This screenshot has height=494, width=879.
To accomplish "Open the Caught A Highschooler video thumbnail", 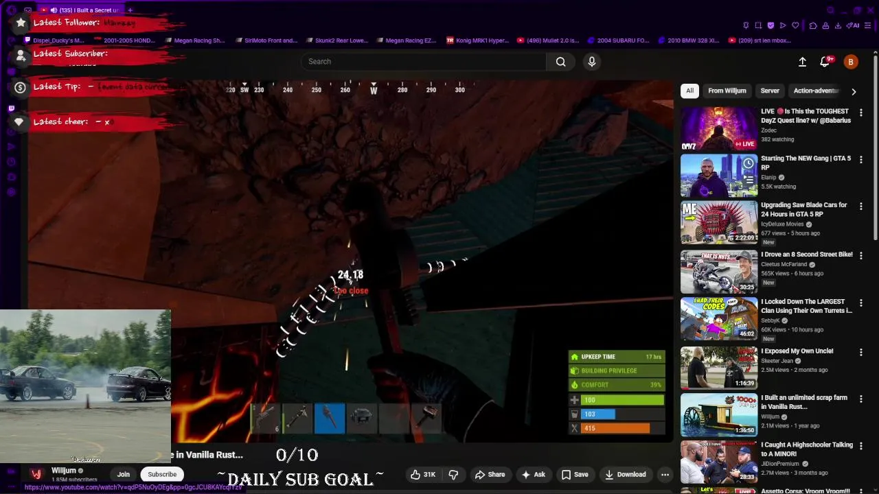I will (x=719, y=462).
